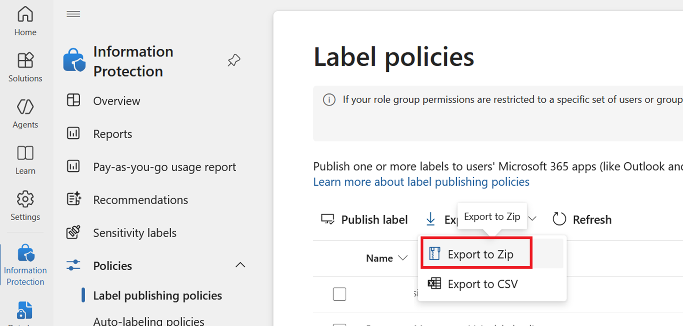The height and width of the screenshot is (326, 683).
Task: Open Learn in the left rail
Action: coord(25,160)
